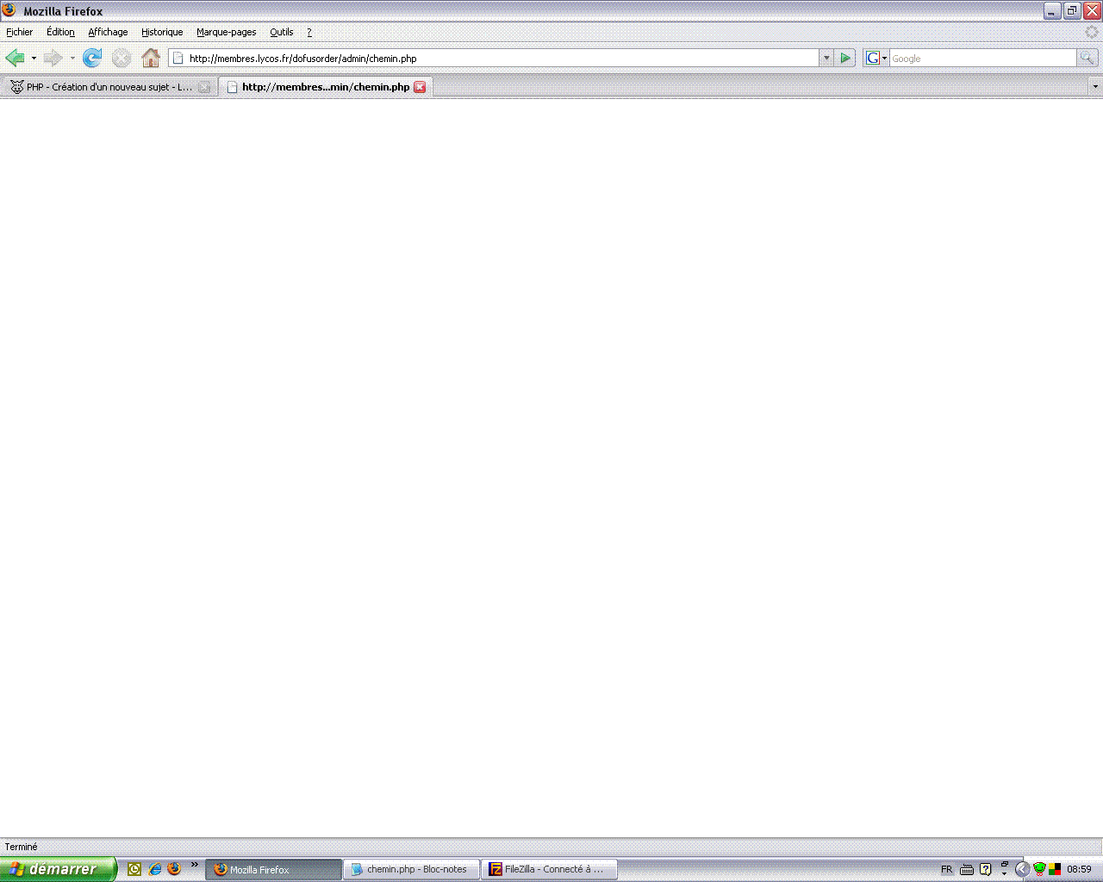The width and height of the screenshot is (1103, 882).
Task: Open the démarrer Start menu
Action: tap(57, 869)
